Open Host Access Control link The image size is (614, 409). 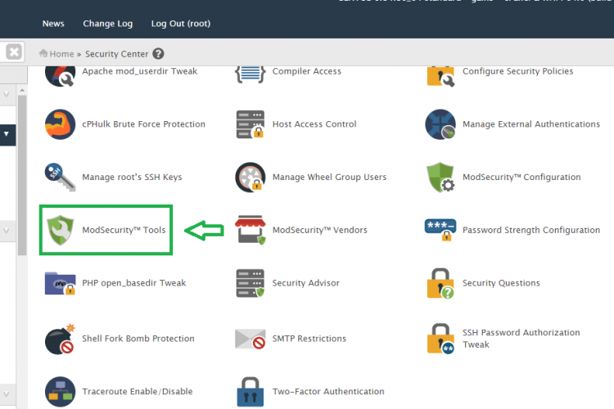pyautogui.click(x=314, y=124)
